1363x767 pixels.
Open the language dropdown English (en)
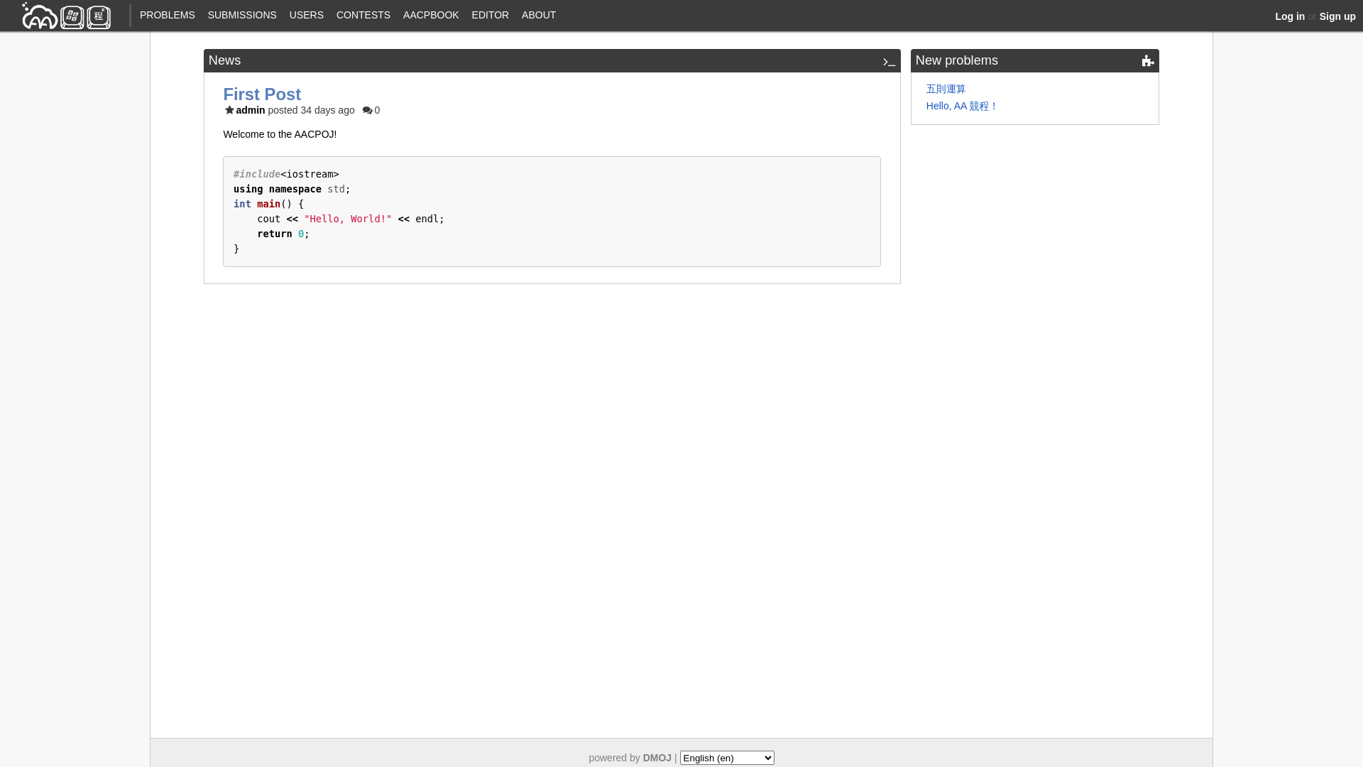coord(727,758)
